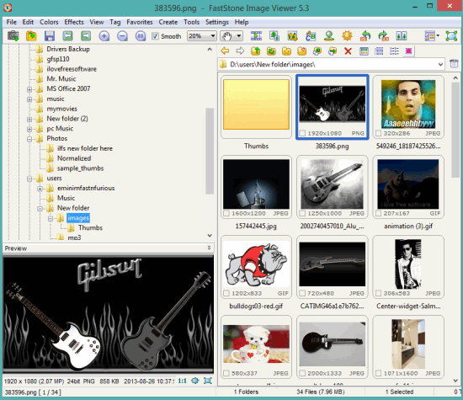
Task: Rotate image right with toolbar icon
Action: point(384,36)
